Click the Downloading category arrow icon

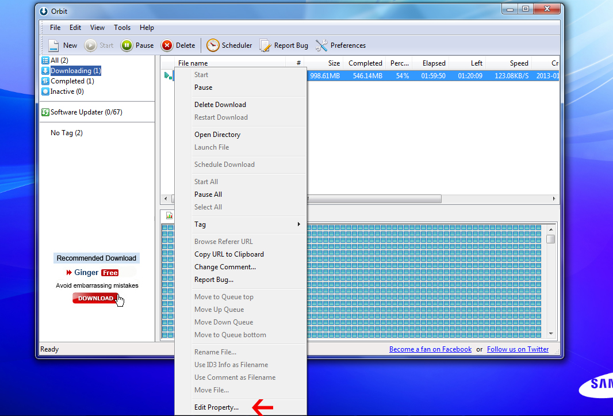[45, 71]
